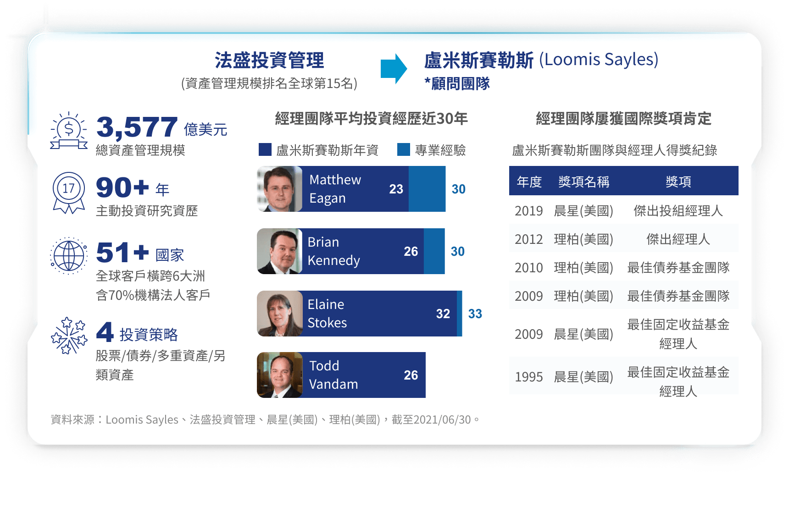Image resolution: width=789 pixels, height=507 pixels.
Task: Click the 2019 year cell
Action: 528,211
